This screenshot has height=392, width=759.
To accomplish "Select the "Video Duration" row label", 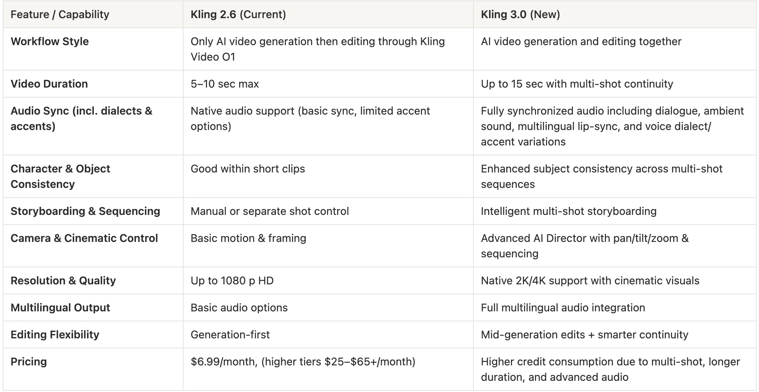I will coord(49,84).
